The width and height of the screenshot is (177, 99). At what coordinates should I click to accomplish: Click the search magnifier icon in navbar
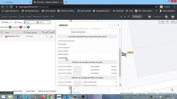coord(121,16)
